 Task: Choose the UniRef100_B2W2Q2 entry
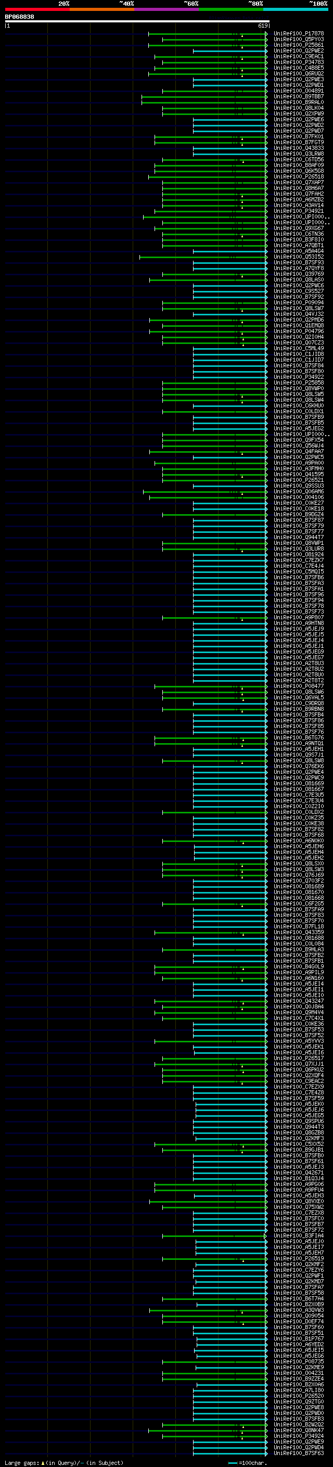point(299,1424)
